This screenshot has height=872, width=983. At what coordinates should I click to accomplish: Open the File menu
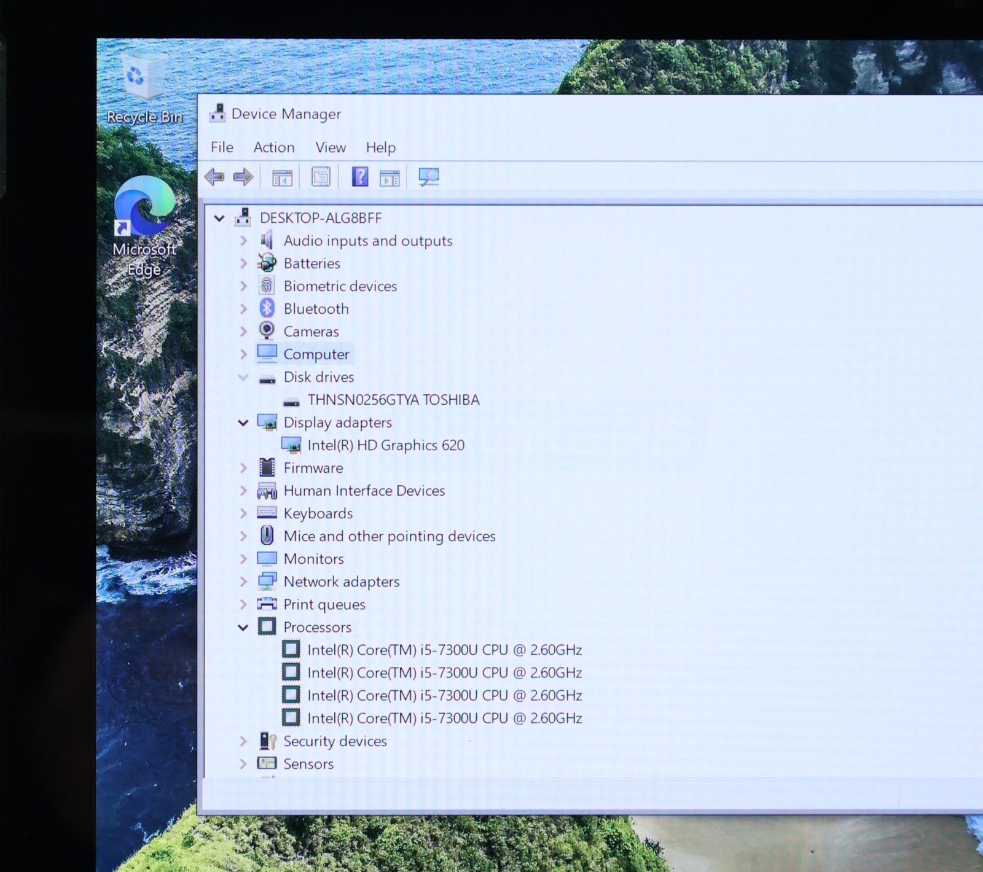(x=222, y=147)
